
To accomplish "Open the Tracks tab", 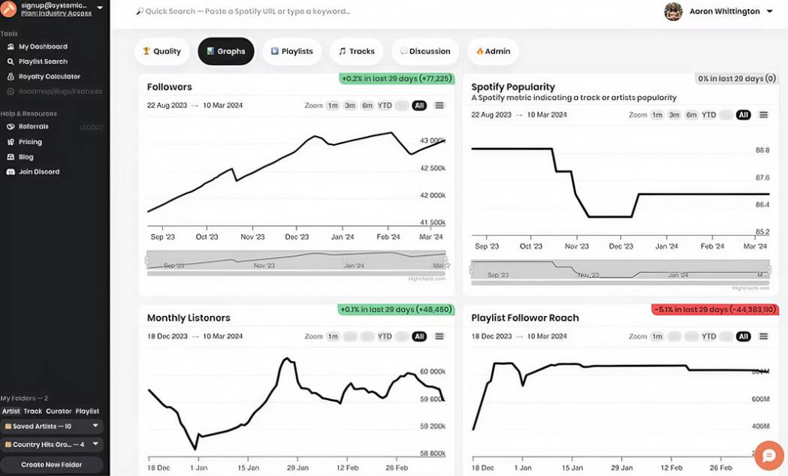I will (x=356, y=51).
